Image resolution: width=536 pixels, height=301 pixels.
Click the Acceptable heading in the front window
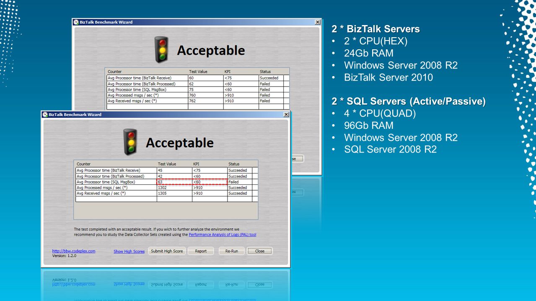(180, 143)
